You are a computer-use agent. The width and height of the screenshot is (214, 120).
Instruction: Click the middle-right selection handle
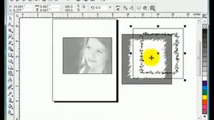(x=185, y=53)
